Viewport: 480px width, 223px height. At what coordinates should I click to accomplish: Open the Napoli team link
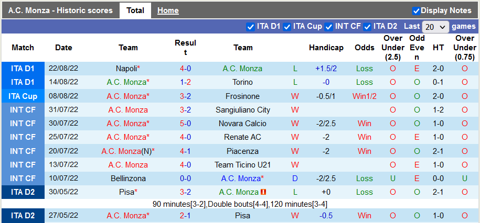[126, 69]
